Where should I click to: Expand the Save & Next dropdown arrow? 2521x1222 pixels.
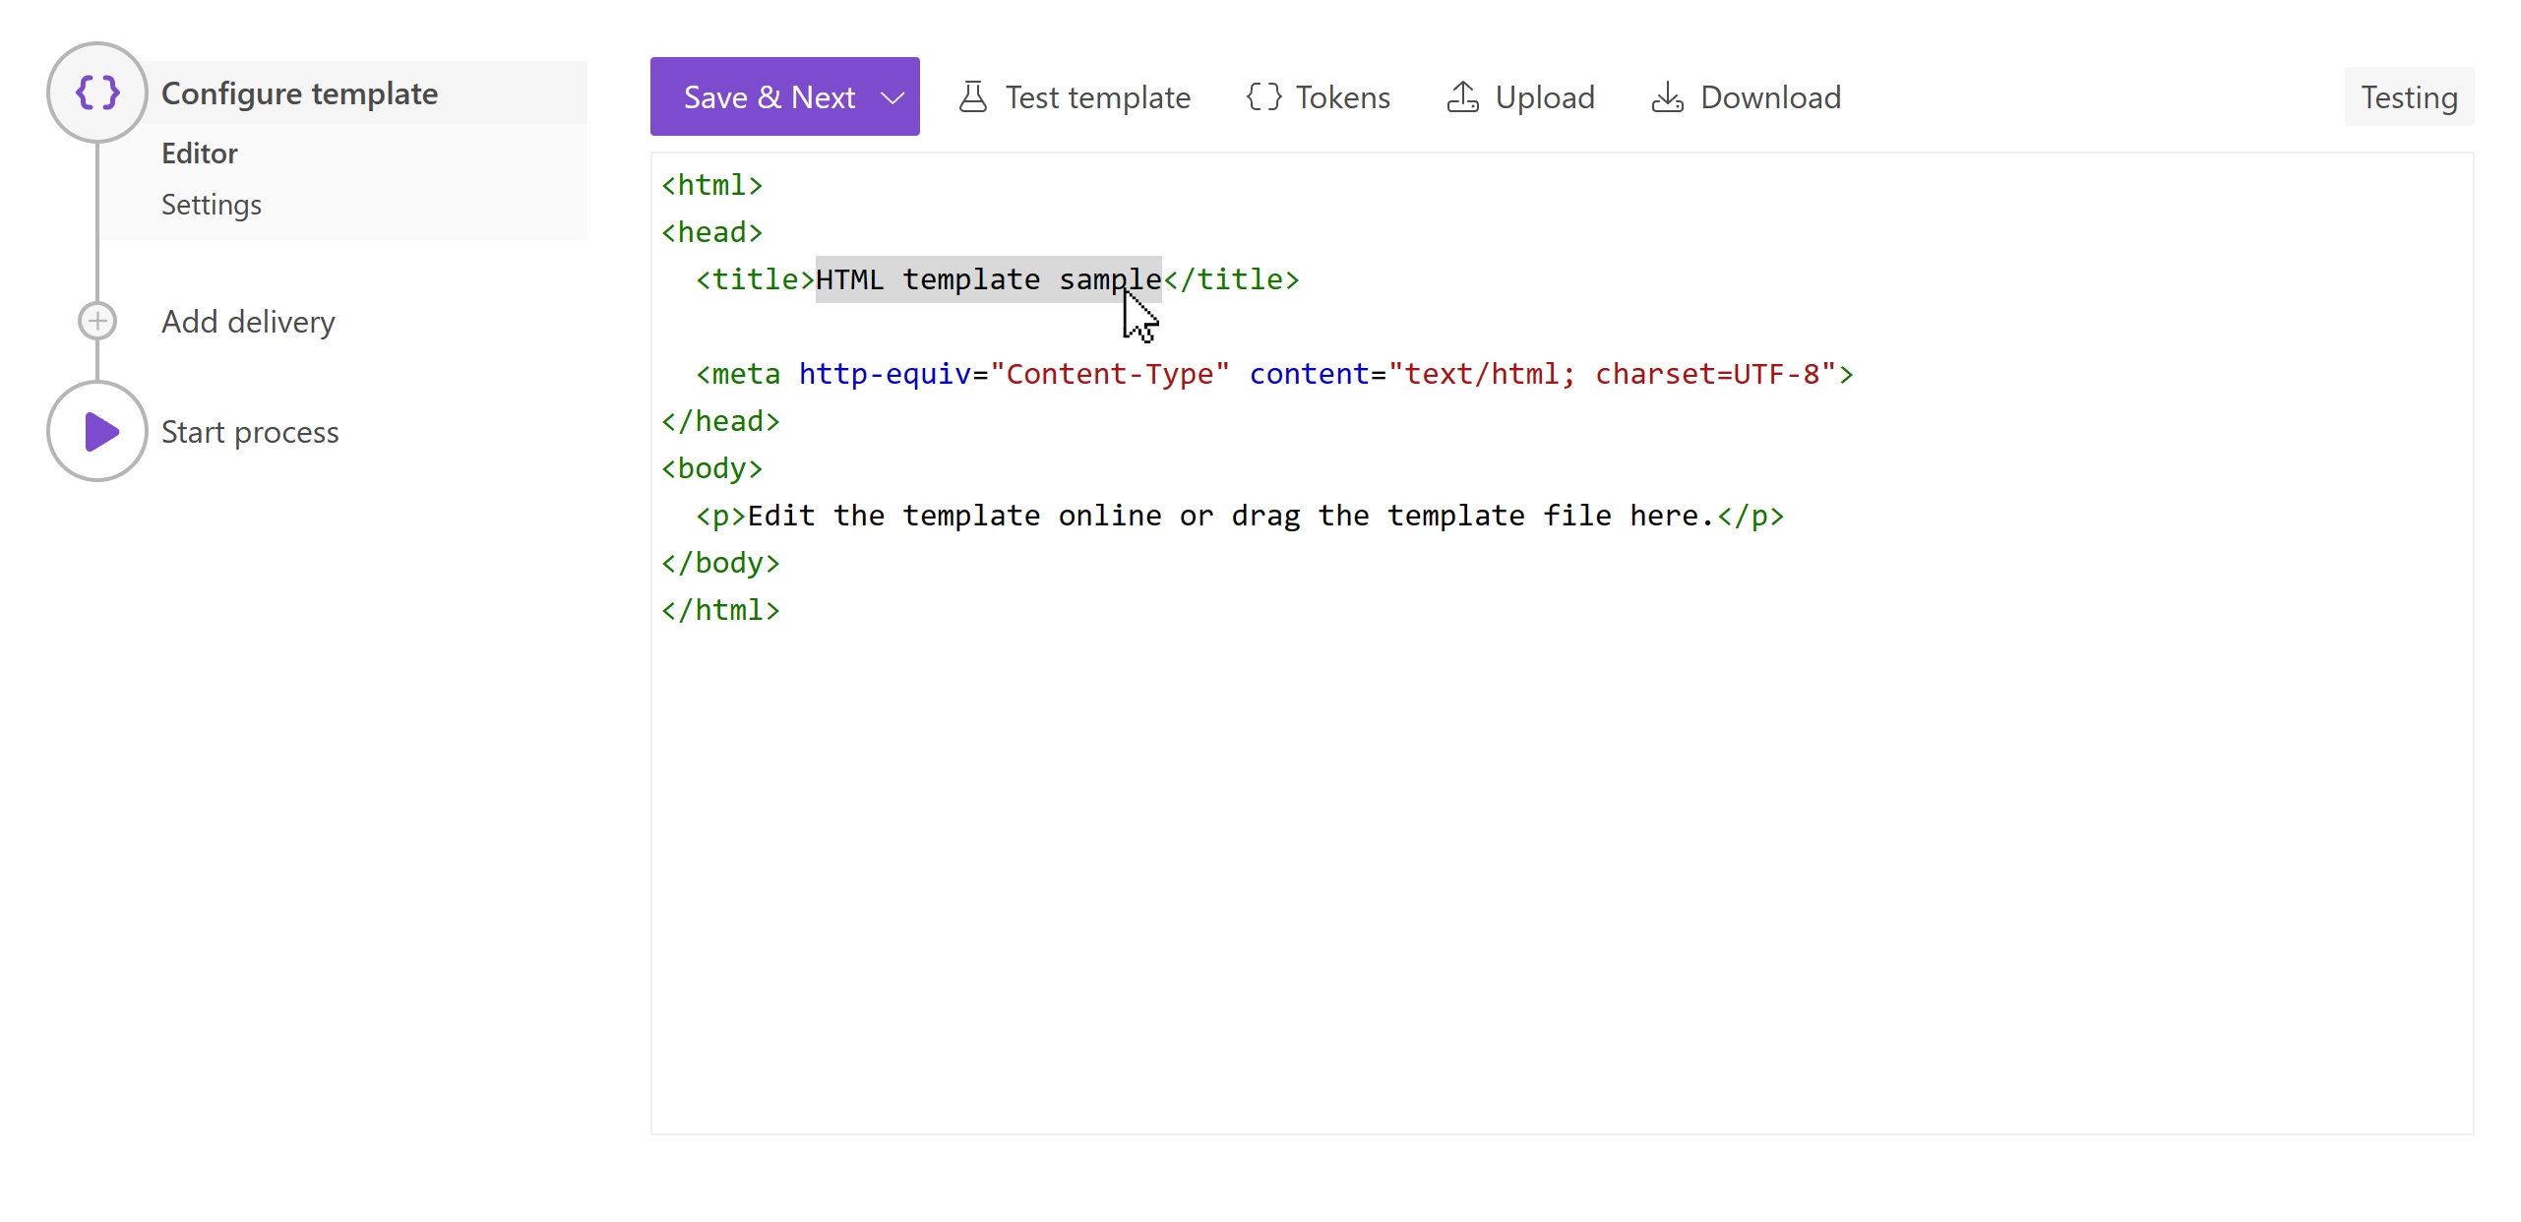pyautogui.click(x=892, y=97)
